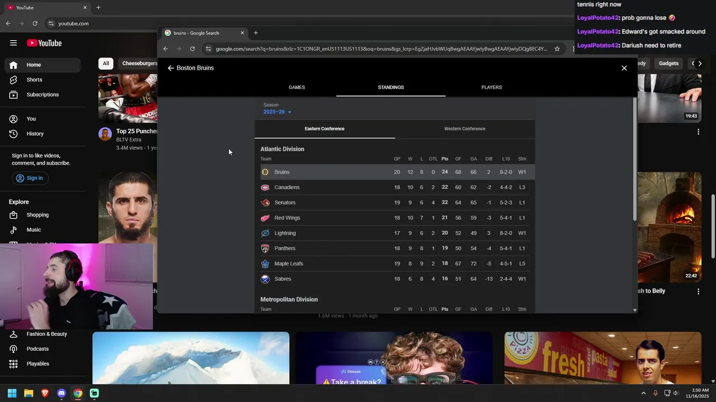Image resolution: width=716 pixels, height=402 pixels.
Task: Open the YouTube hamburger guide menu
Action: click(13, 43)
